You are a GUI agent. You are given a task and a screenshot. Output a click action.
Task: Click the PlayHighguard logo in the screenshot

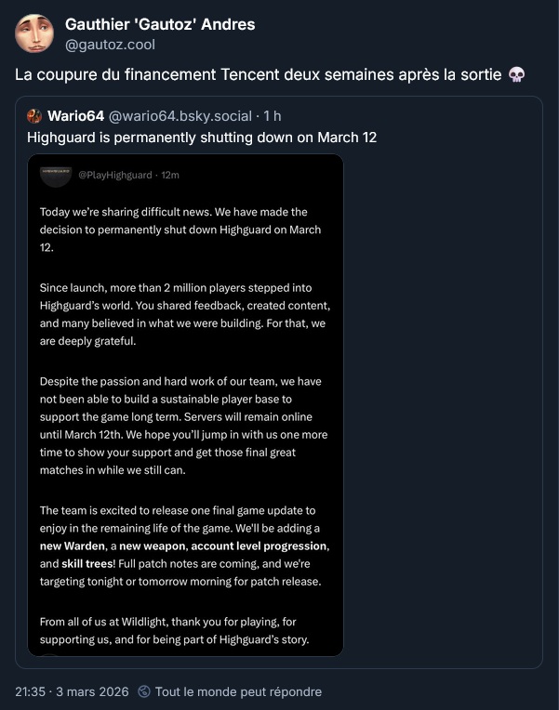[x=56, y=174]
